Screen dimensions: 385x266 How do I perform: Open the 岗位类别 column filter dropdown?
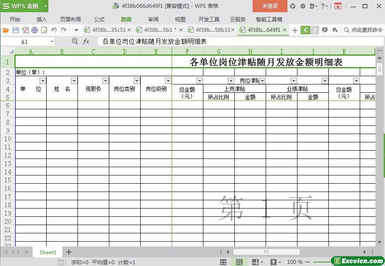[x=137, y=81]
